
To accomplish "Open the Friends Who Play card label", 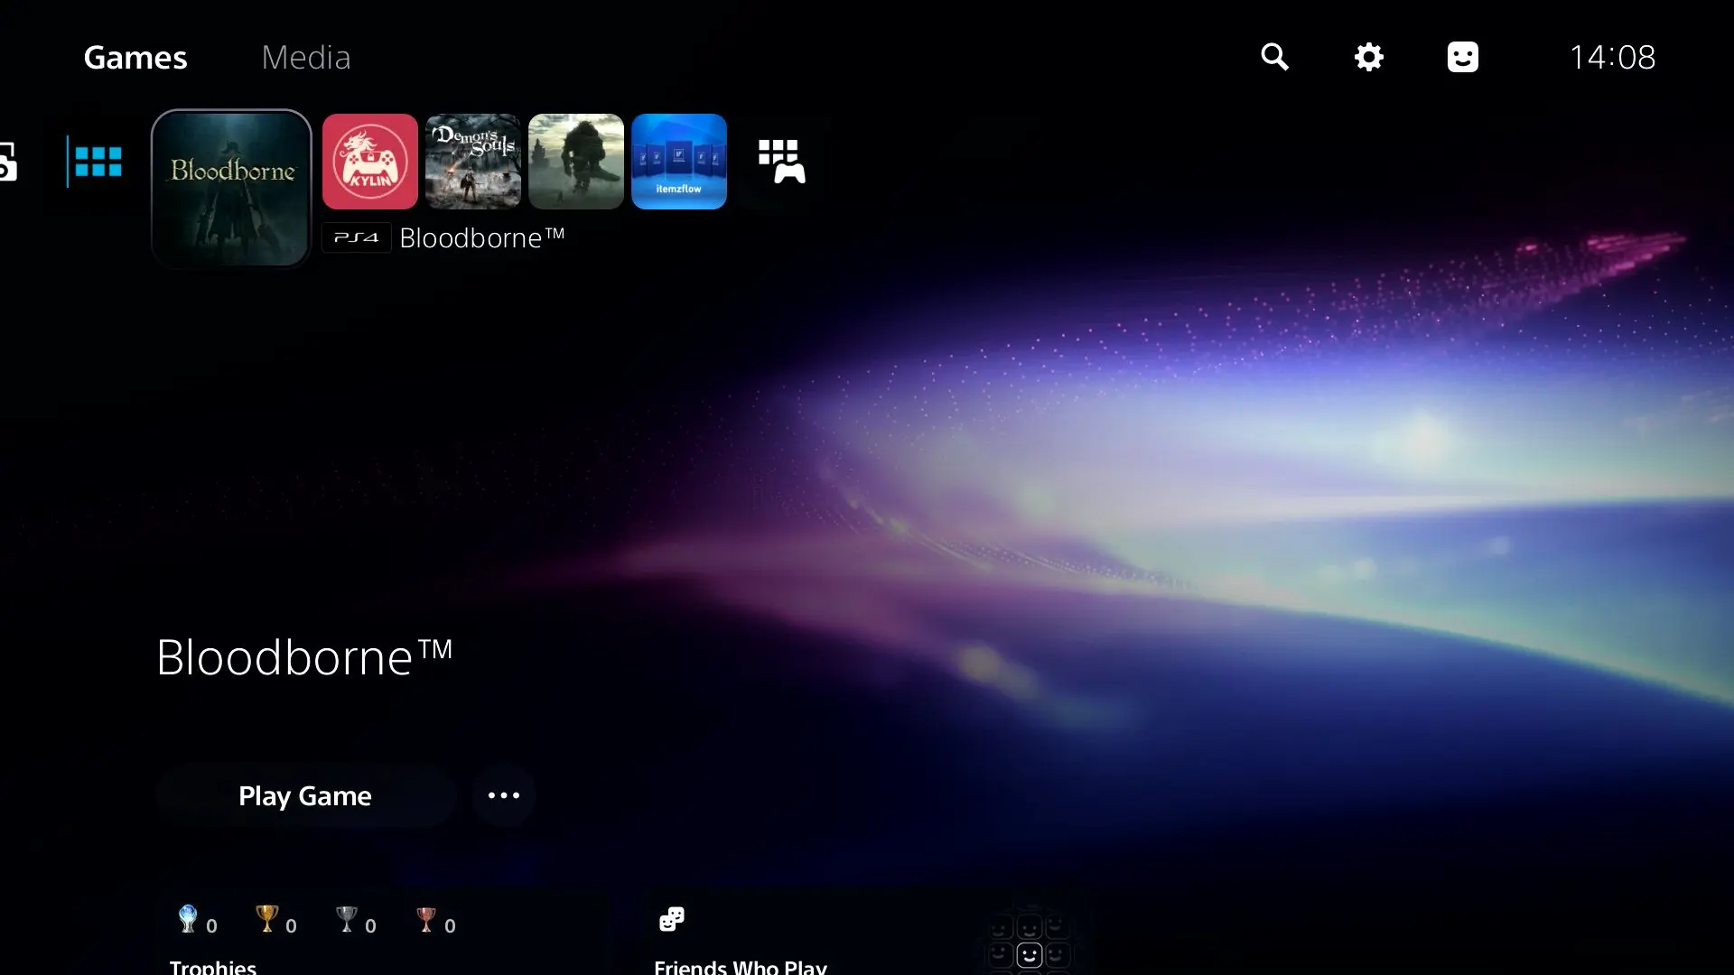I will point(741,966).
